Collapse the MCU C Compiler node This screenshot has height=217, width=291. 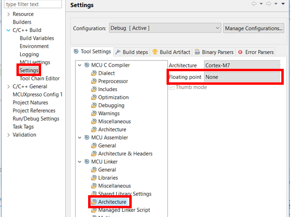pyautogui.click(x=79, y=65)
